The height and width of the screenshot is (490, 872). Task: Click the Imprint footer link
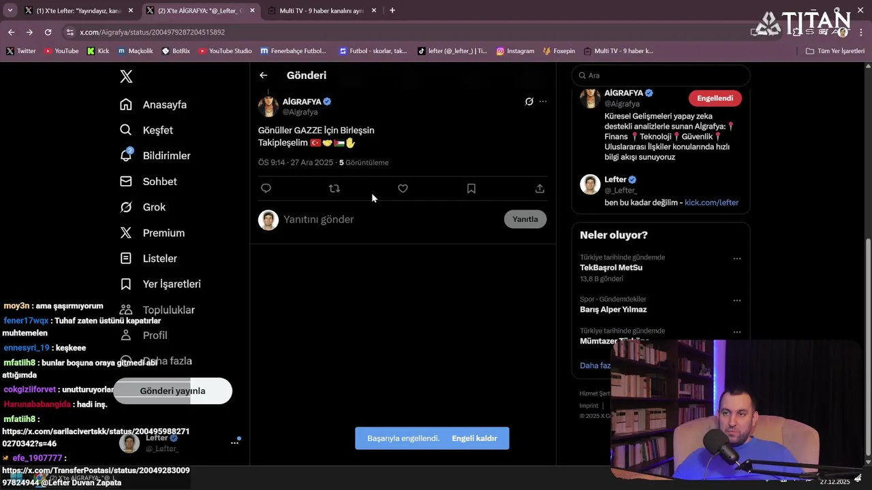click(x=589, y=406)
